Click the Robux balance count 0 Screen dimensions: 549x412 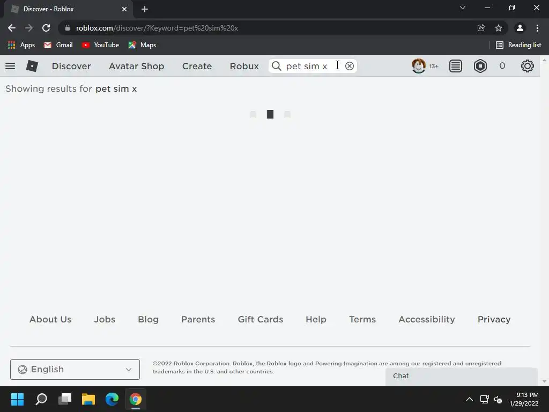coord(502,66)
